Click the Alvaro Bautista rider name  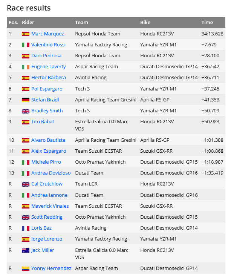pos(48,140)
